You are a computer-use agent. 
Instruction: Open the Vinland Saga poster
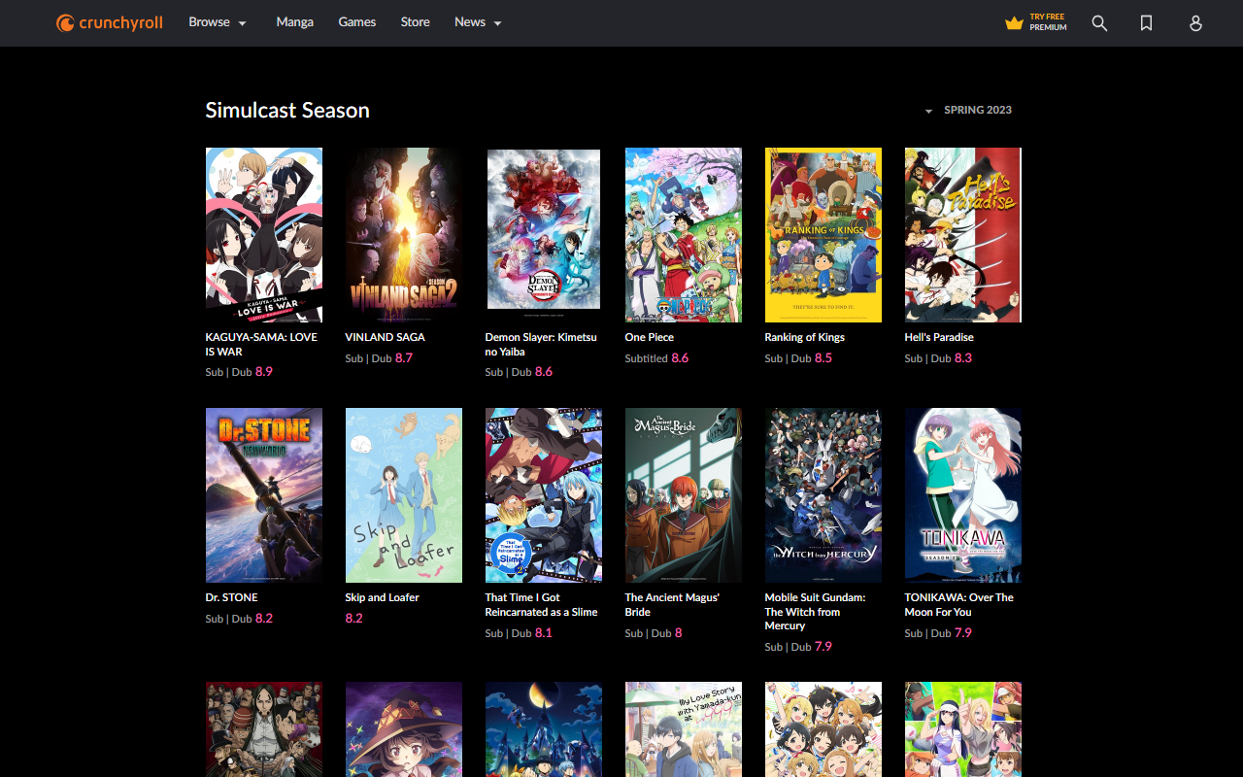pyautogui.click(x=404, y=235)
